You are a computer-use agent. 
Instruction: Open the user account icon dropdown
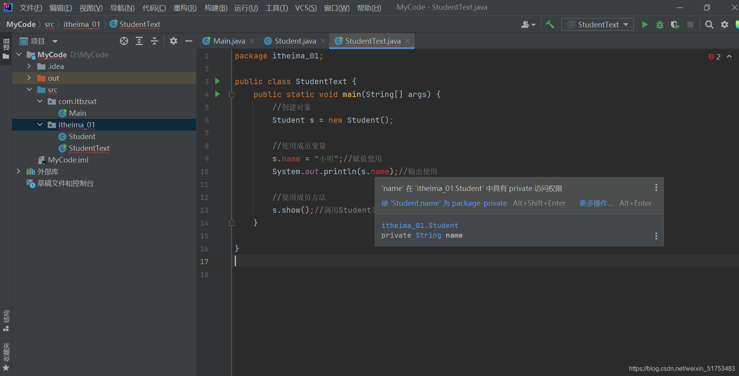(528, 25)
